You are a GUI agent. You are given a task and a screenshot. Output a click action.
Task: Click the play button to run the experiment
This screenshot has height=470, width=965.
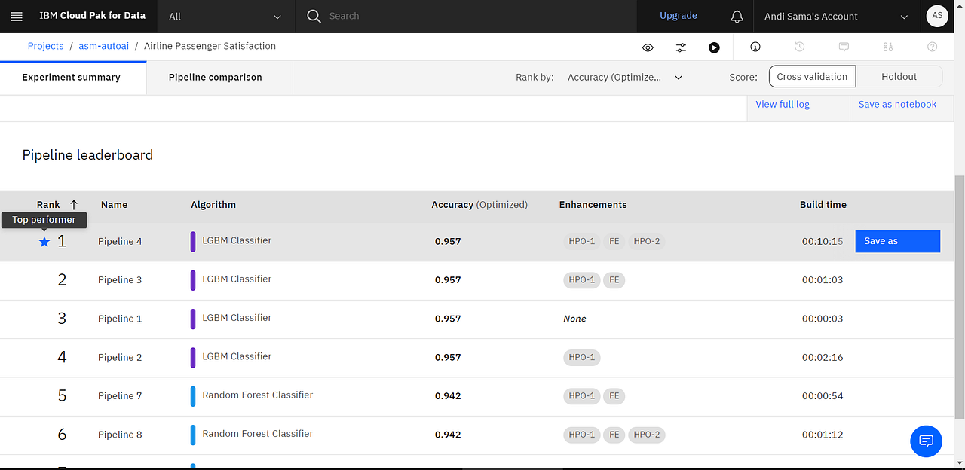pyautogui.click(x=714, y=47)
